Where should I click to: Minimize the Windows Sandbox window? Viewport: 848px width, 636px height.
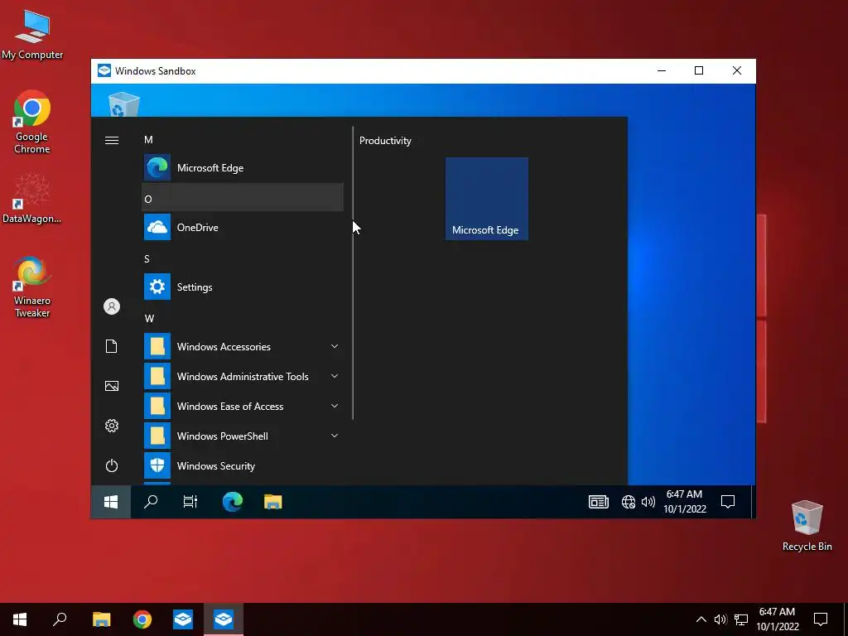click(x=662, y=71)
